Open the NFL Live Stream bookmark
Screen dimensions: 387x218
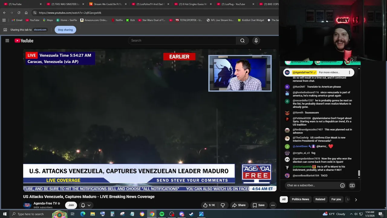220,20
